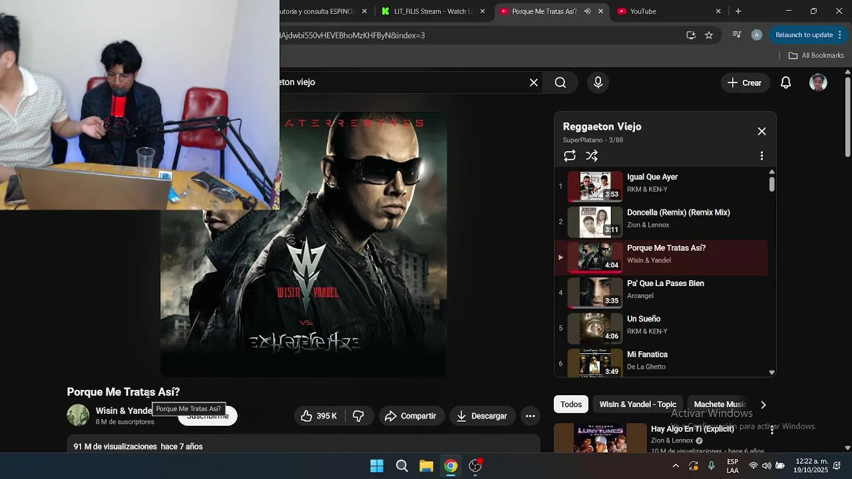Open YouTube notifications bell
Viewport: 852px width, 479px height.
786,82
